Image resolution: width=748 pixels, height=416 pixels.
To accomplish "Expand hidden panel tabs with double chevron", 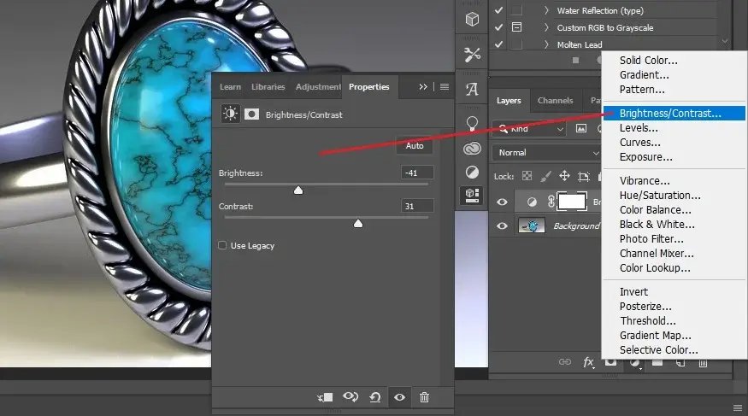I will pyautogui.click(x=422, y=87).
